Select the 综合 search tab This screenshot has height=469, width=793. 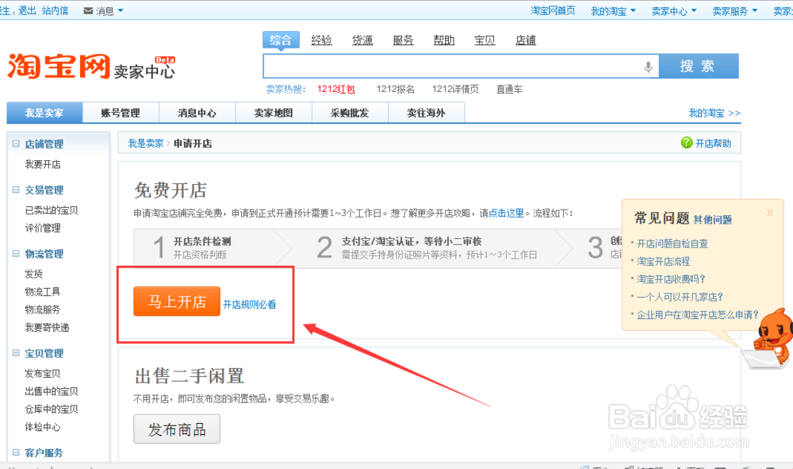281,40
